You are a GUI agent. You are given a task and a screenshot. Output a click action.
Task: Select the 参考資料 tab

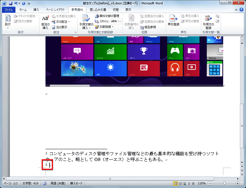tap(77, 10)
